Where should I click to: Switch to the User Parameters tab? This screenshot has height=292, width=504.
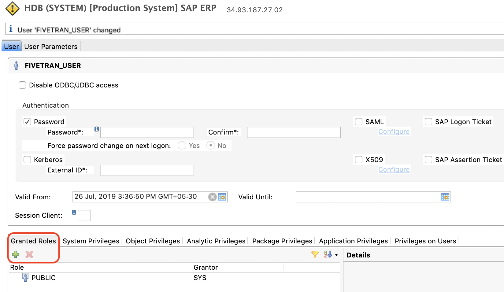(51, 46)
